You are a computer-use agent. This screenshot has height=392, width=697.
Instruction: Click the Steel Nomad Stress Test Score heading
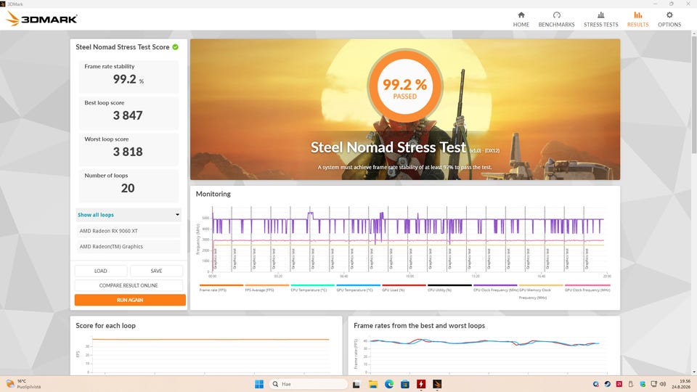(x=122, y=47)
